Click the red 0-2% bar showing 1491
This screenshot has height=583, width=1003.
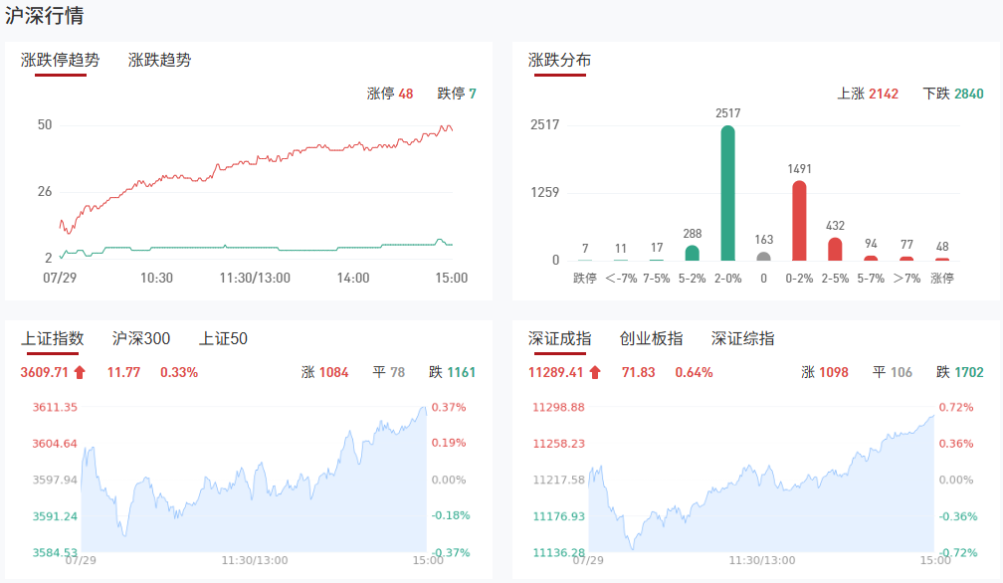pyautogui.click(x=799, y=221)
